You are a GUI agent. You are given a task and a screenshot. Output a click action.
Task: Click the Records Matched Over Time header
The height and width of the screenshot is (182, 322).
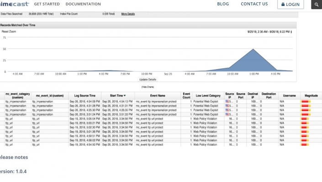pyautogui.click(x=18, y=25)
